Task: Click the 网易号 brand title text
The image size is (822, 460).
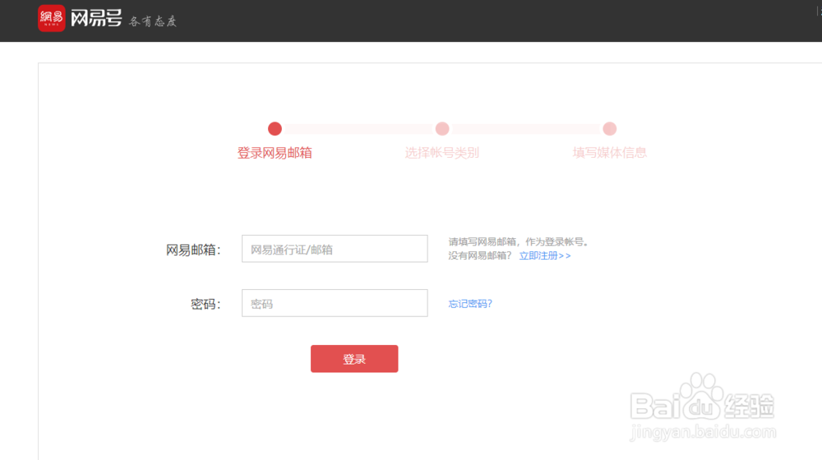Action: [x=96, y=18]
